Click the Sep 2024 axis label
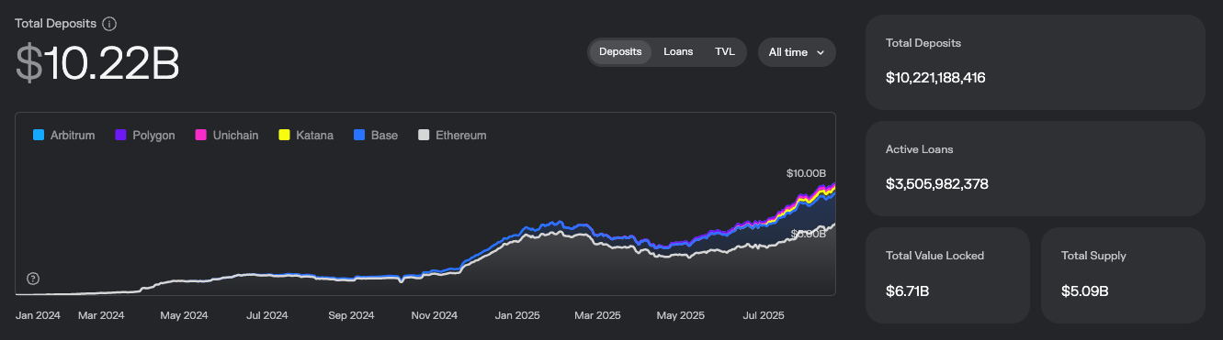Screen dimensions: 1223x340 [350, 315]
